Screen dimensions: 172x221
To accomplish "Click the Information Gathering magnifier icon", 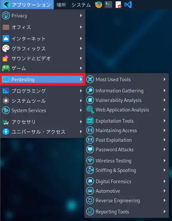I will point(90,90).
